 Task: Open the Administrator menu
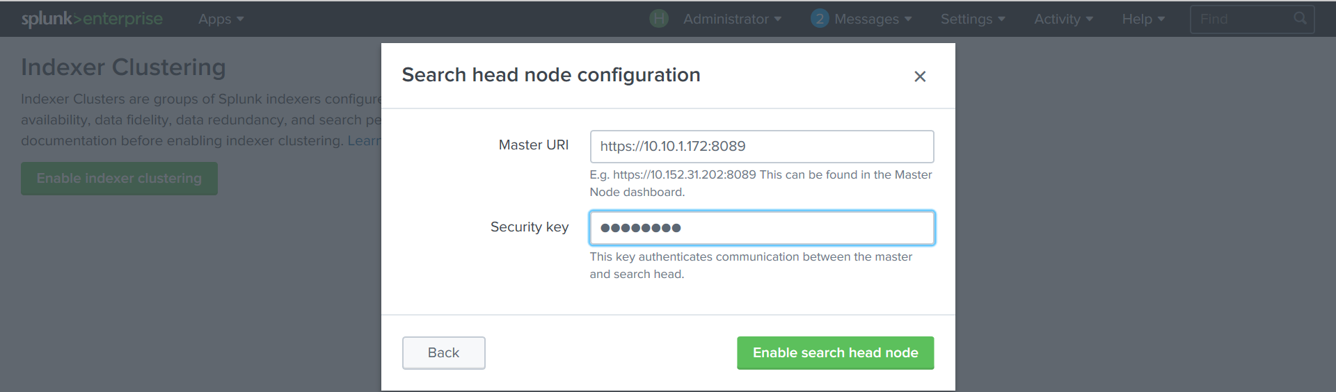(732, 19)
